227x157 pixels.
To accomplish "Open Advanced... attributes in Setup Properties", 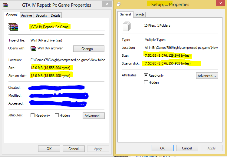I will (x=207, y=76).
